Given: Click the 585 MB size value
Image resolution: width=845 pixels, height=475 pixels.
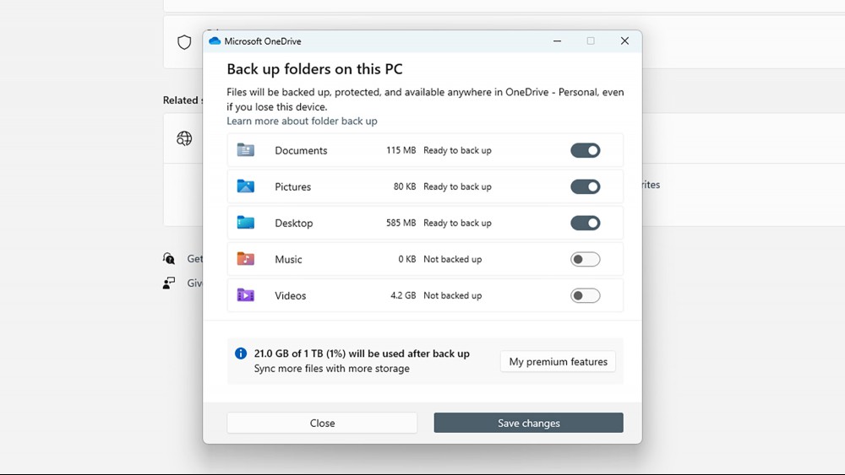Looking at the screenshot, I should pyautogui.click(x=401, y=222).
